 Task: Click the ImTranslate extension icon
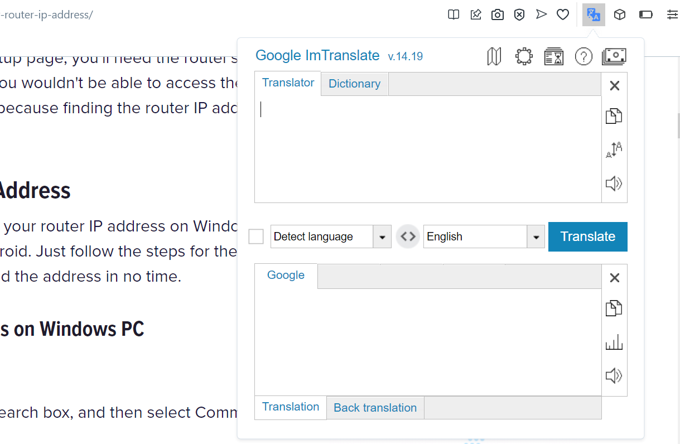click(x=594, y=15)
